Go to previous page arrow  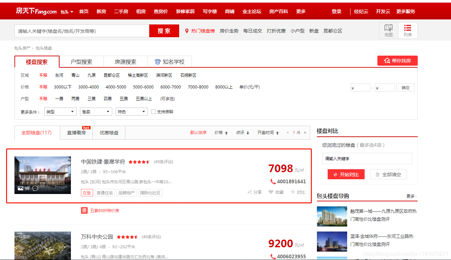288,133
